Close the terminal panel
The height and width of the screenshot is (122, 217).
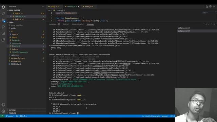coord(214,24)
